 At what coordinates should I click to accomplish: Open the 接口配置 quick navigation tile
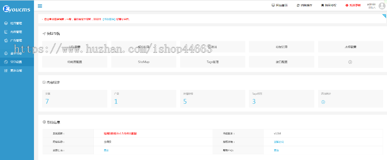coord(282,62)
